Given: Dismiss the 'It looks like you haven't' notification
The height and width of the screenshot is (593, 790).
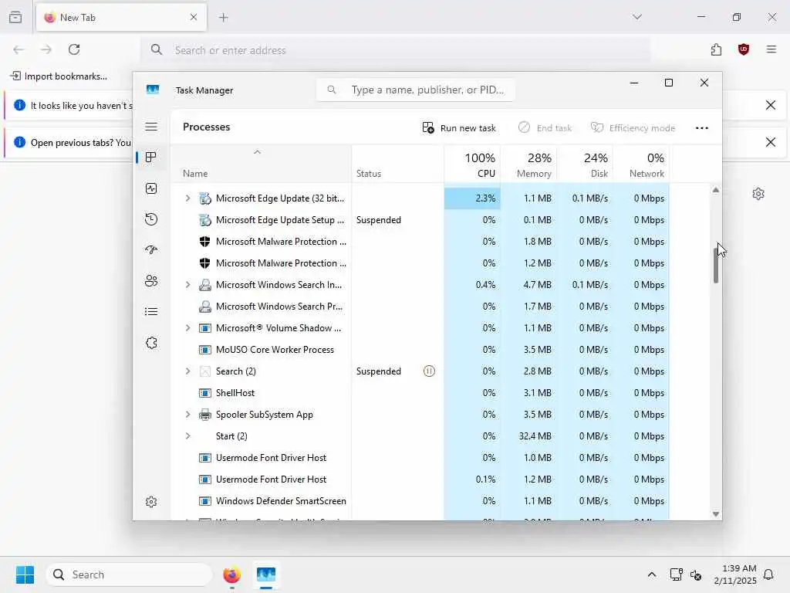Looking at the screenshot, I should pos(771,105).
